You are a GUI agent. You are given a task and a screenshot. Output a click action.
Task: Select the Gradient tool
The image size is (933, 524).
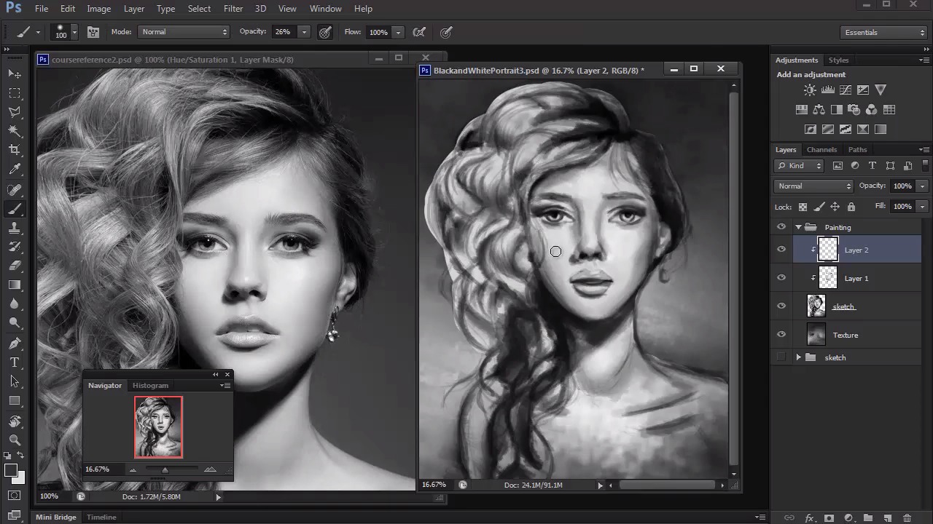[15, 285]
